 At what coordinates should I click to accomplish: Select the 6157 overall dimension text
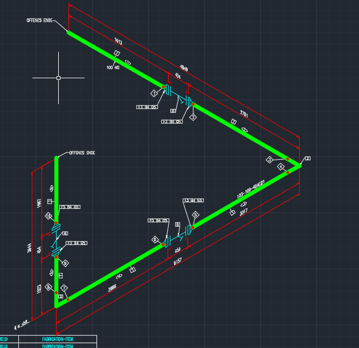click(x=178, y=261)
